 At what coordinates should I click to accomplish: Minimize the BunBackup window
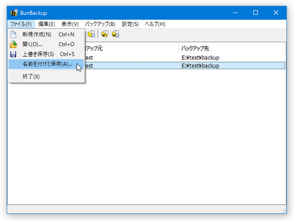click(x=235, y=13)
